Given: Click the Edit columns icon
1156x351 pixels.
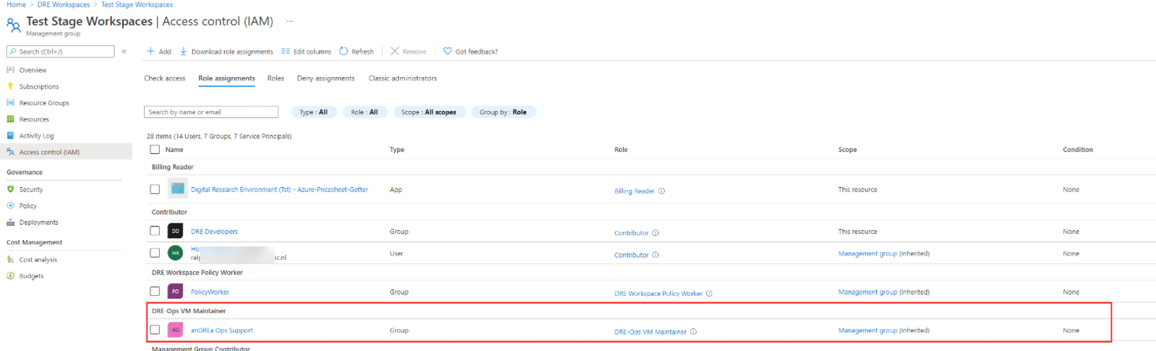Looking at the screenshot, I should [285, 52].
